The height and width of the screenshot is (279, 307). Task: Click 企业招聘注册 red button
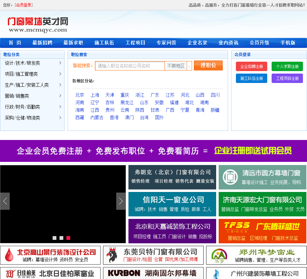pos(252,66)
